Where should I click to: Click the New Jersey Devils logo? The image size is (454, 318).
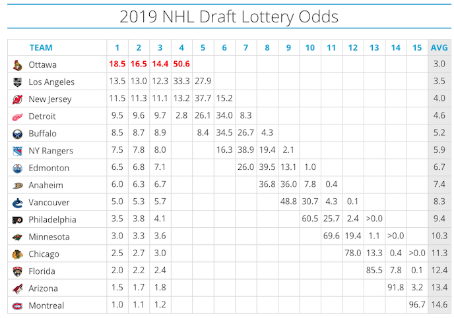click(17, 99)
